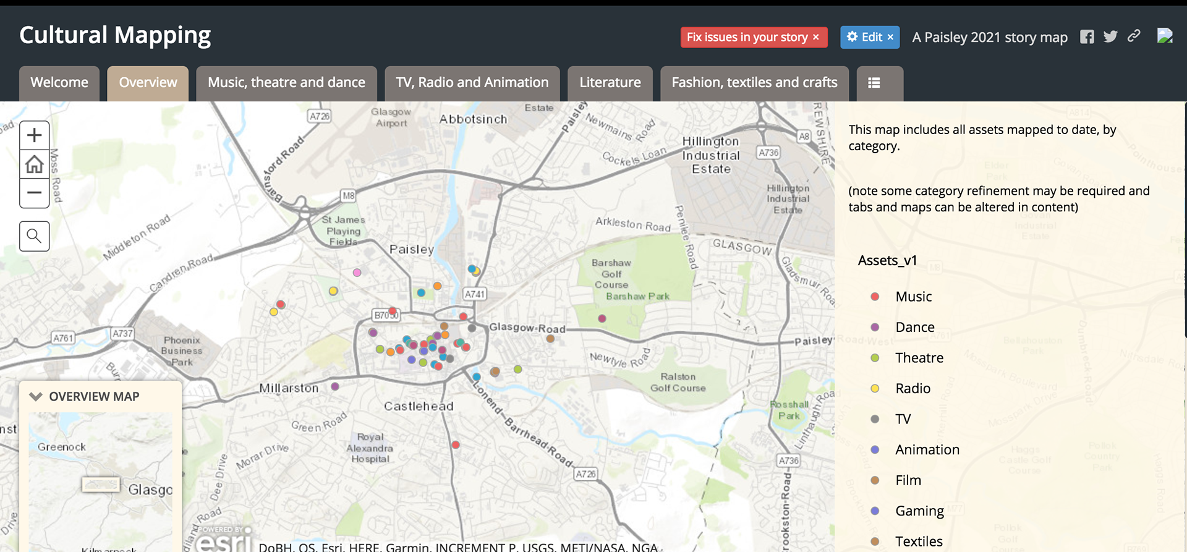Click the Radio legend yellow swatch
This screenshot has height=552, width=1187.
[875, 388]
